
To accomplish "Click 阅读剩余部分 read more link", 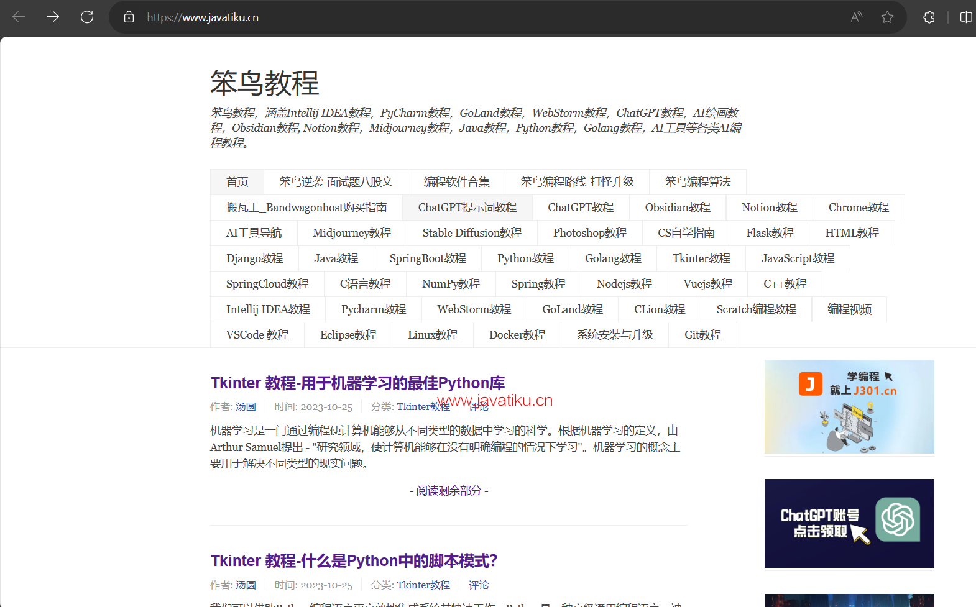I will pyautogui.click(x=449, y=491).
